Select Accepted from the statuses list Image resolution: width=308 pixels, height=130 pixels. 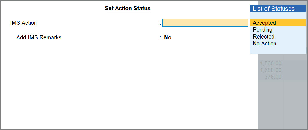[x=264, y=23]
